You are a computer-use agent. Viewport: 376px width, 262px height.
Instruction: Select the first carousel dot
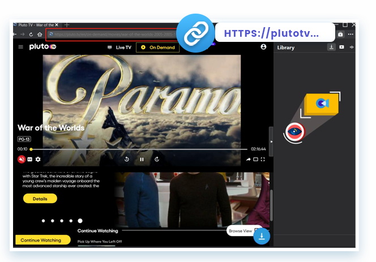(x=43, y=221)
